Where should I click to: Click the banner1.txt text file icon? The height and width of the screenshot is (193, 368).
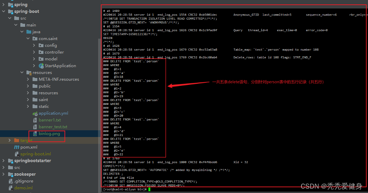click(35, 120)
